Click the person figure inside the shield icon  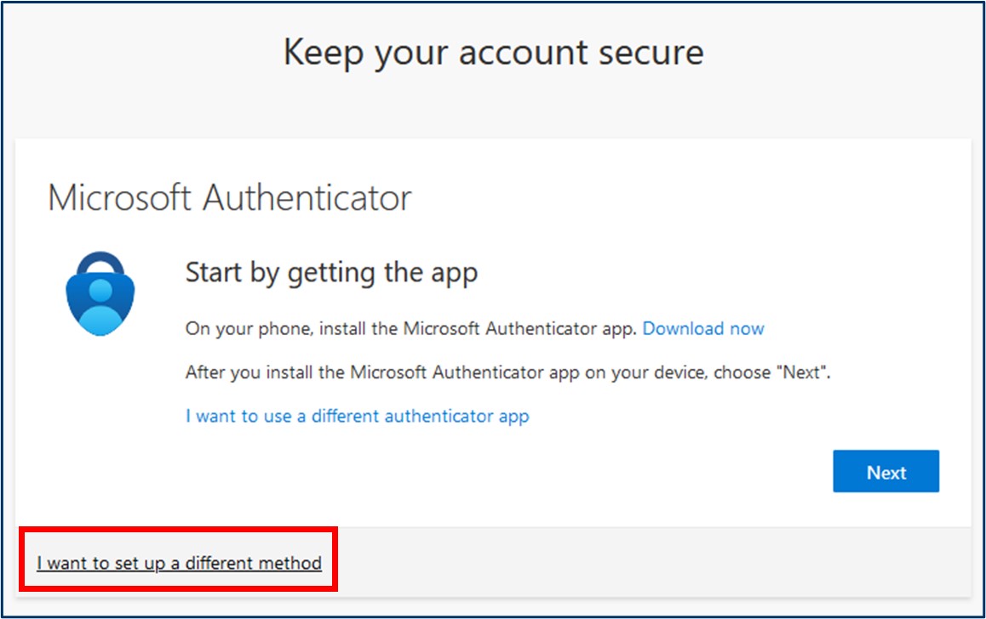[100, 308]
